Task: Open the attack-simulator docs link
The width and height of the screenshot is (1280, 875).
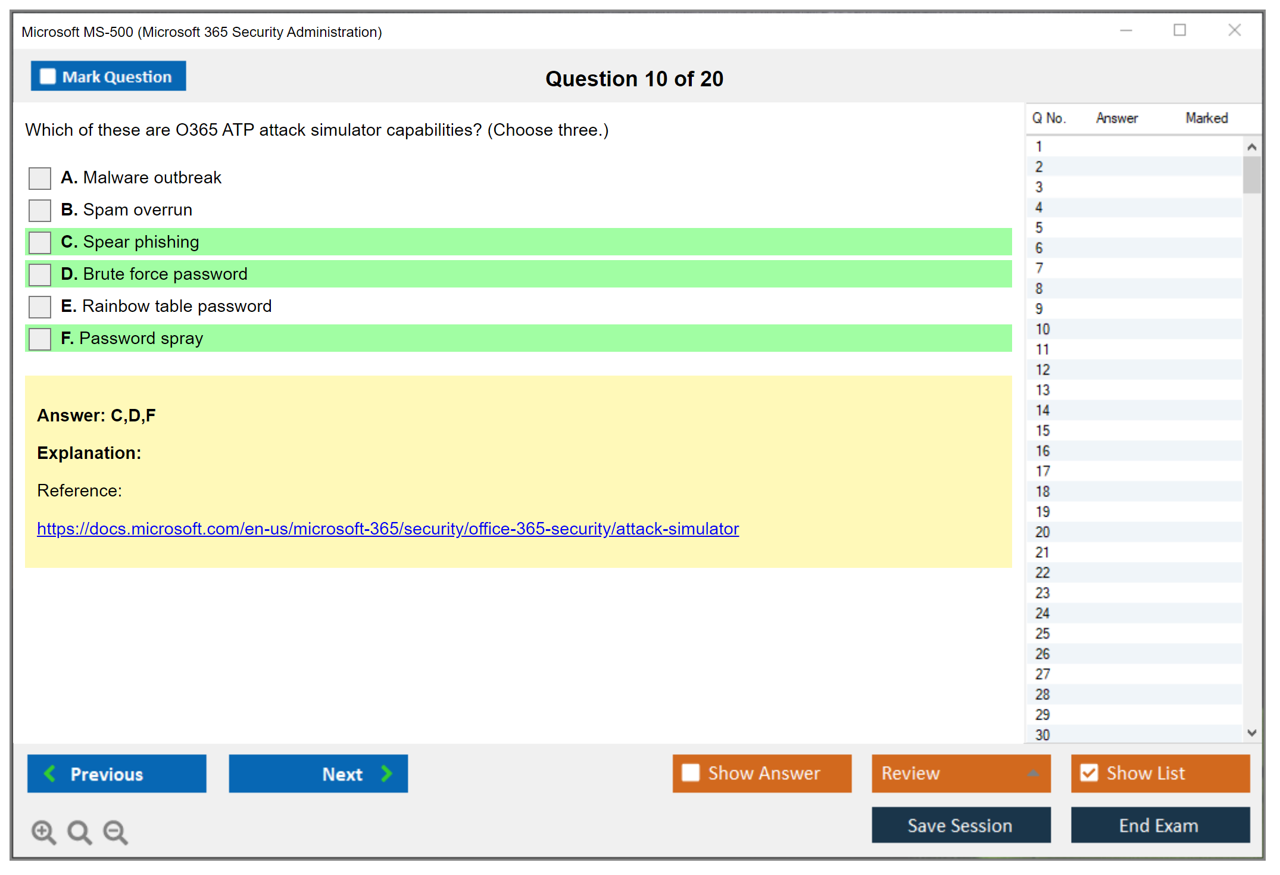Action: click(388, 529)
